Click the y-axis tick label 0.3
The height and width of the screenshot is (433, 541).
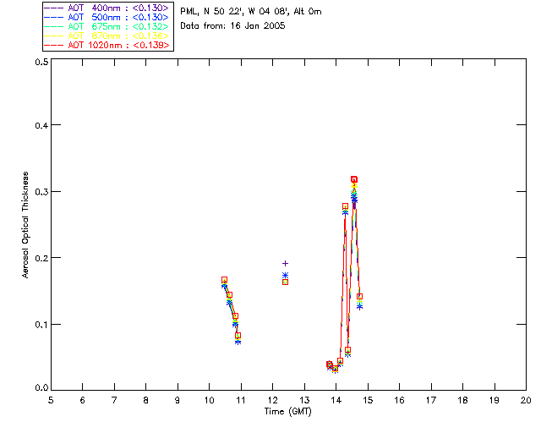coord(41,192)
